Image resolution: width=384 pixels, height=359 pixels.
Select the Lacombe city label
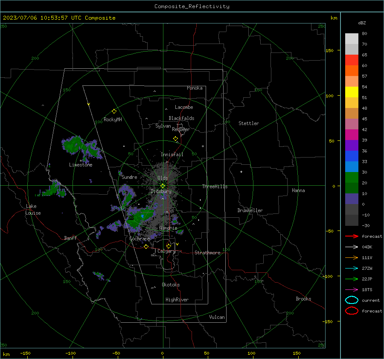coord(184,107)
